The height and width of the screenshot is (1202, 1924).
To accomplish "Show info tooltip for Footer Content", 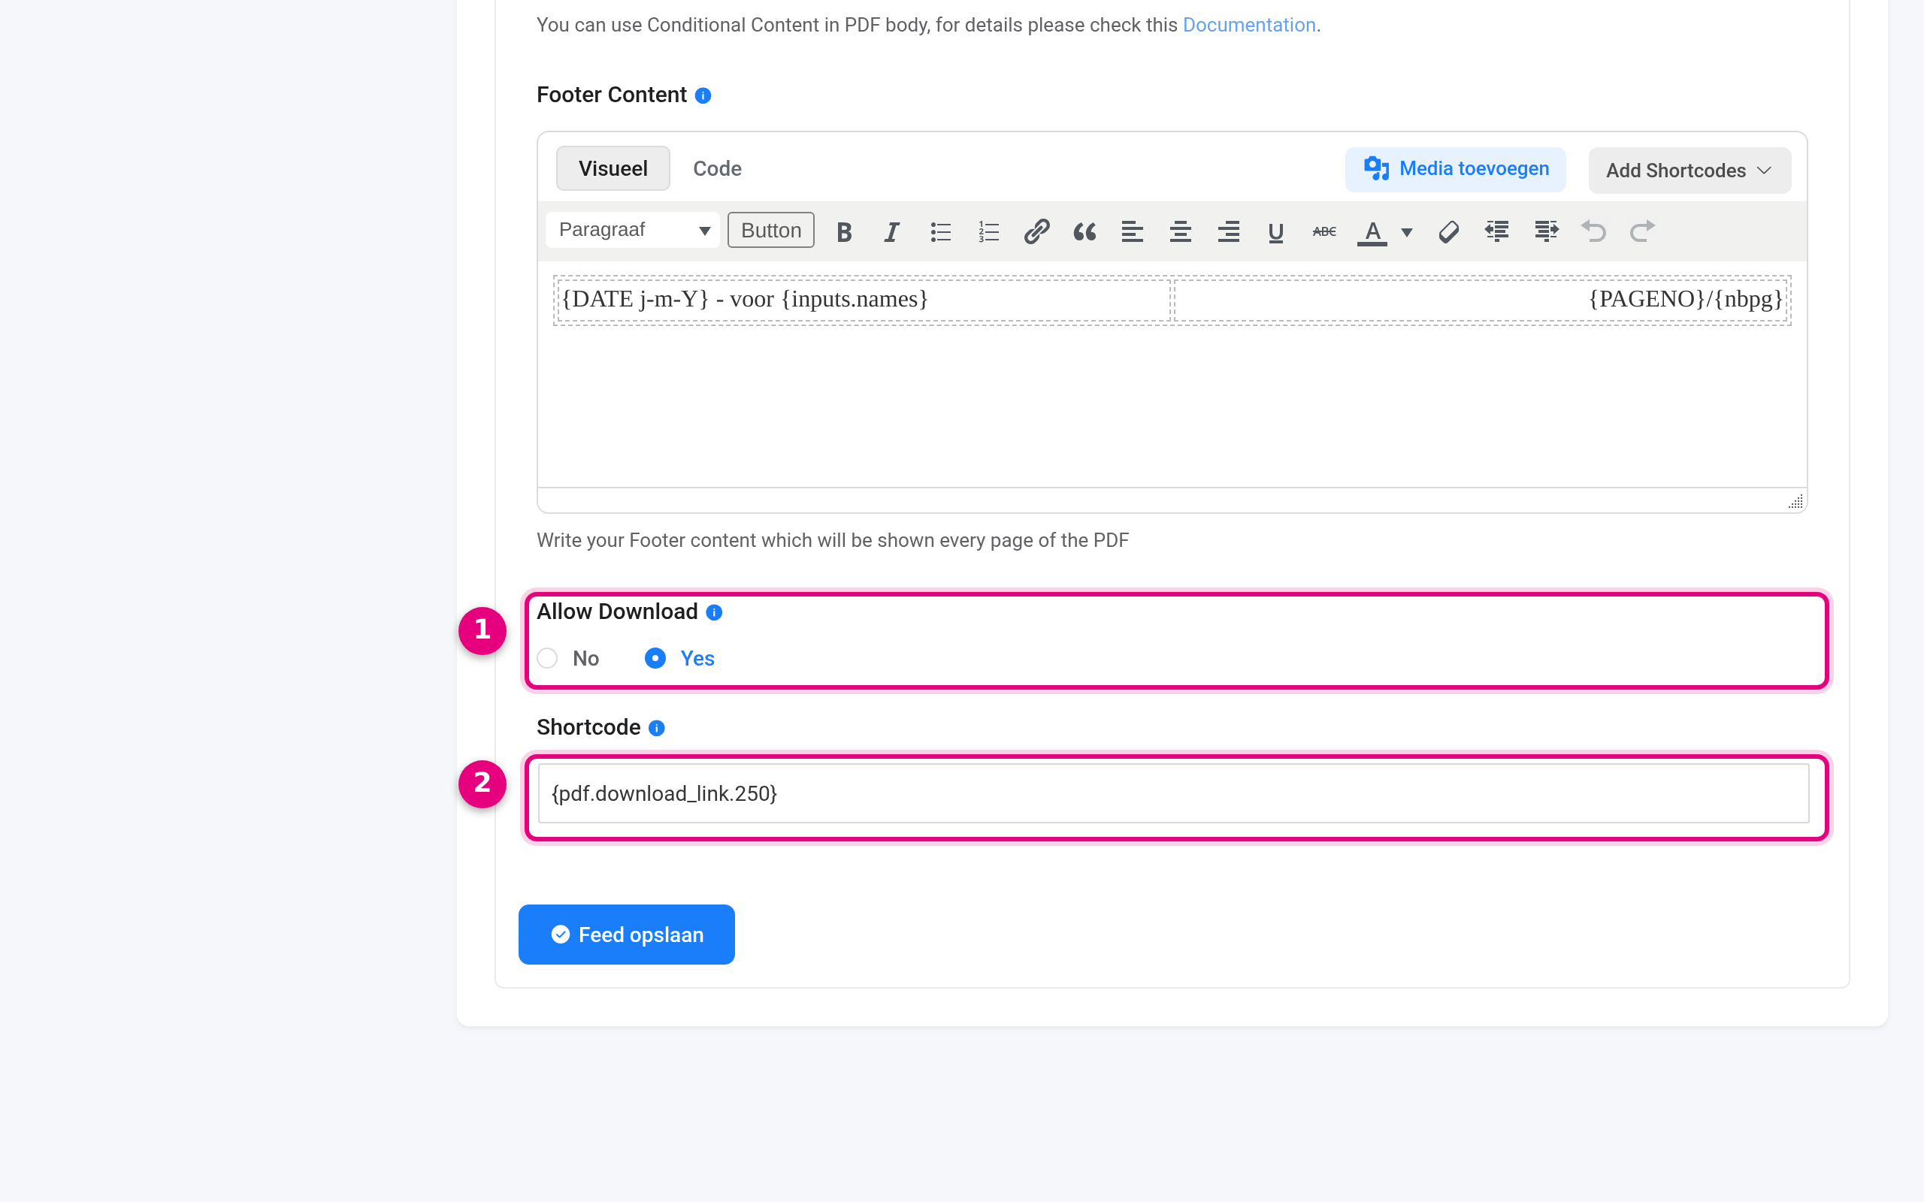I will 703,95.
